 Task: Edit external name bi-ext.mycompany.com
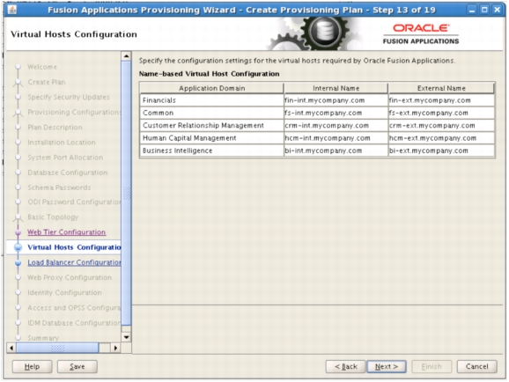441,151
